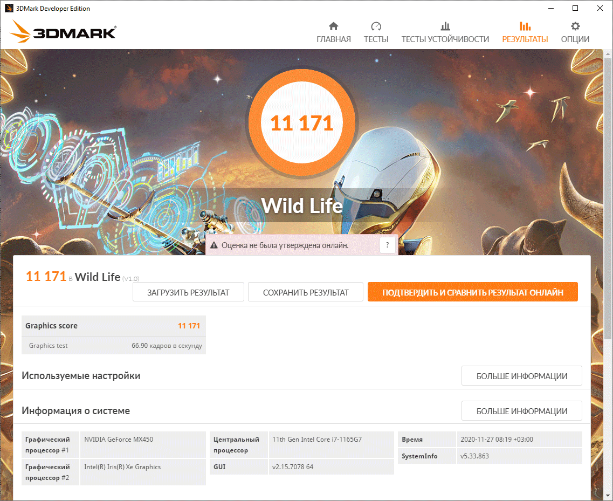Click the warning triangle icon in notice
Image resolution: width=613 pixels, height=501 pixels.
tap(214, 245)
